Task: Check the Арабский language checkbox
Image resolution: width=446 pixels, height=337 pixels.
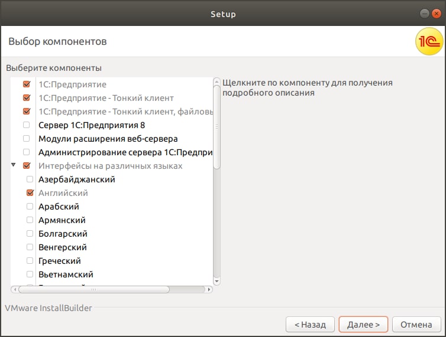Action: click(x=30, y=207)
